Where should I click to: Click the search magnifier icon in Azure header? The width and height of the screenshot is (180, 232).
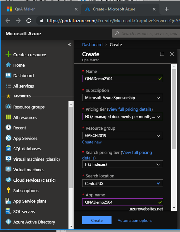(117, 33)
